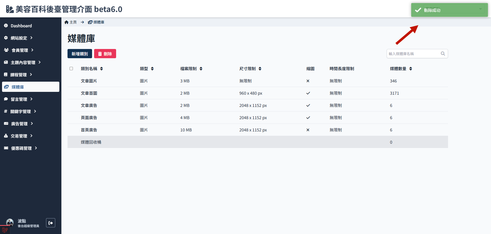Click the 新增類別 button

[80, 54]
